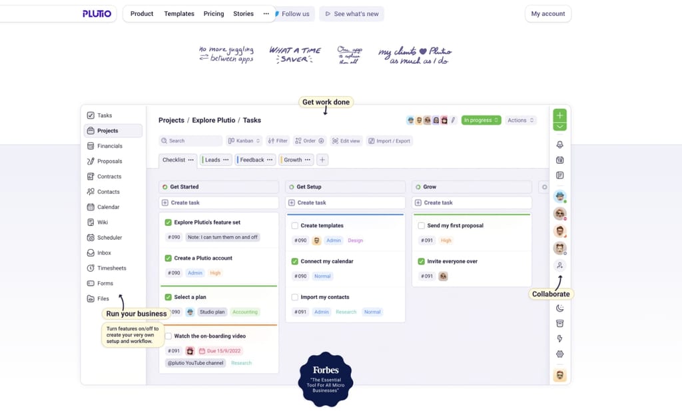Screen dimensions: 682x411
Task: Open the three-dot more menu in the top nav
Action: [x=266, y=14]
